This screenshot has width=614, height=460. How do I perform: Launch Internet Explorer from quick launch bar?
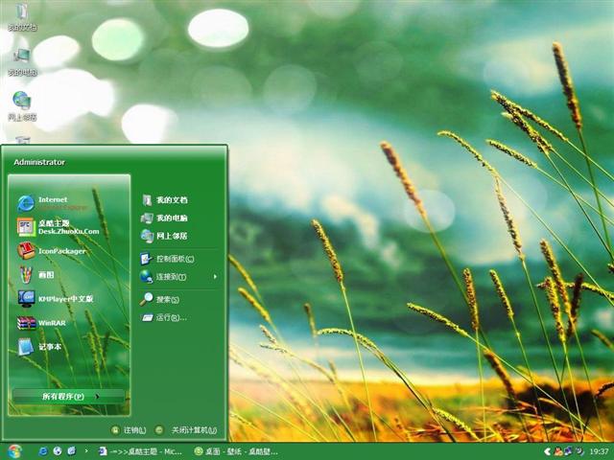[42, 451]
